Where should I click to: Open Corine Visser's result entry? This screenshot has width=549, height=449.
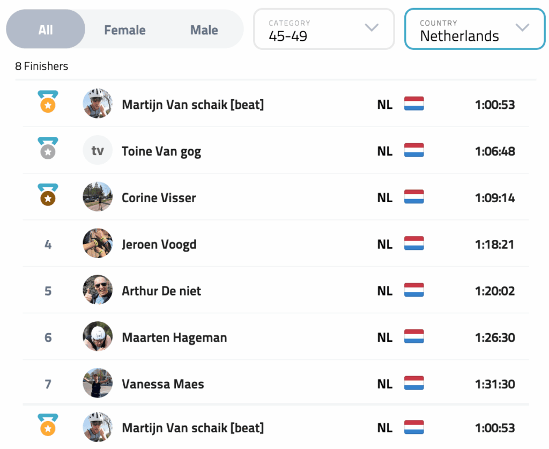point(159,197)
